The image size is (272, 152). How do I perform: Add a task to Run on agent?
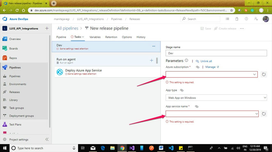[x=151, y=60]
